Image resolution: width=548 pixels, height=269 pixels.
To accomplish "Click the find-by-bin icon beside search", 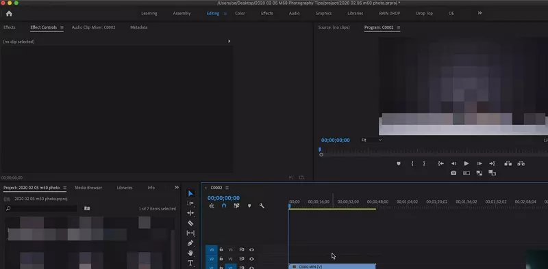I will [x=87, y=208].
